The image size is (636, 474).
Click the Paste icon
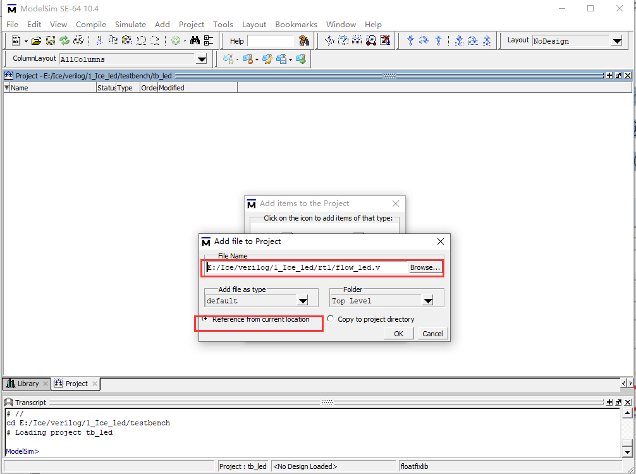126,40
